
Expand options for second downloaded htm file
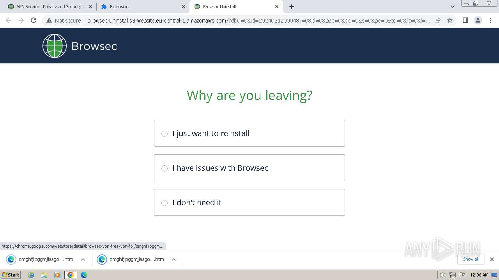point(174,259)
